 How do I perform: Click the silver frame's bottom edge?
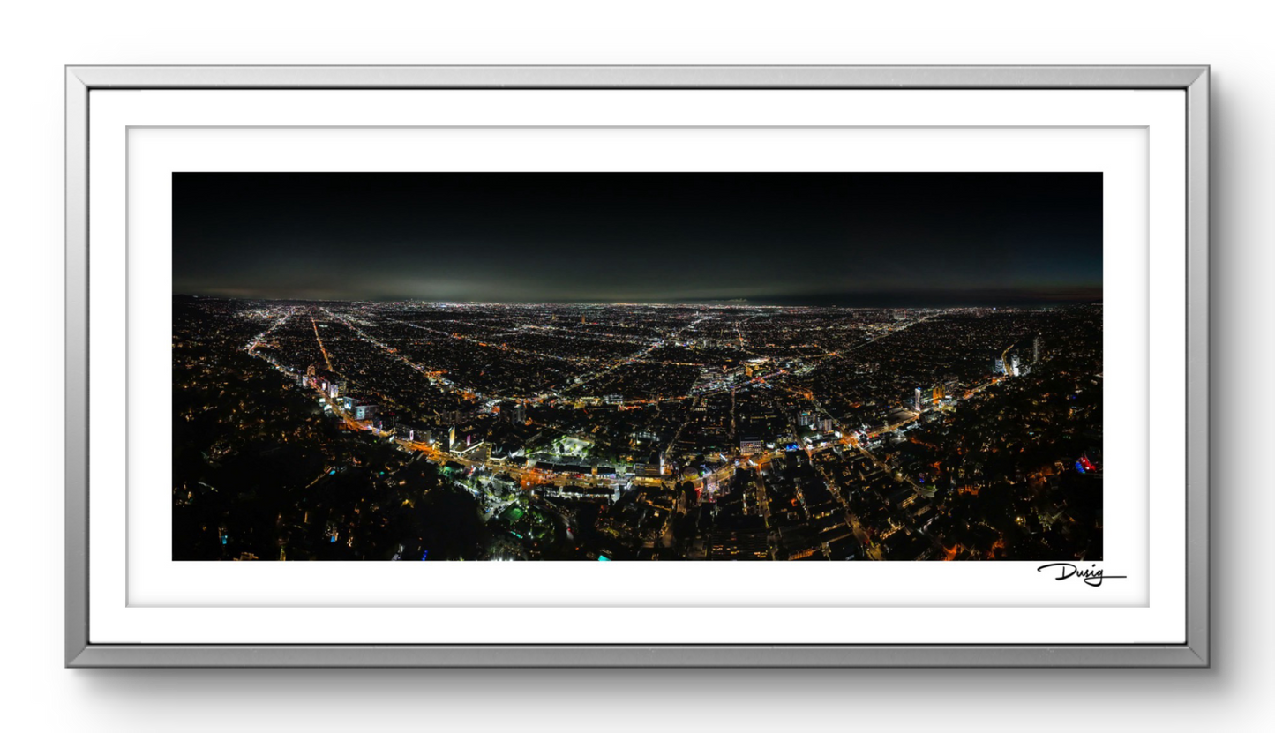635,654
